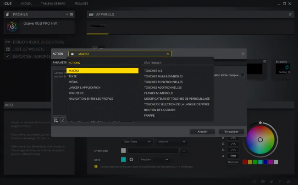Image resolution: width=298 pixels, height=185 pixels.
Task: Expand the Medium icon size dropdown
Action: pos(155,159)
